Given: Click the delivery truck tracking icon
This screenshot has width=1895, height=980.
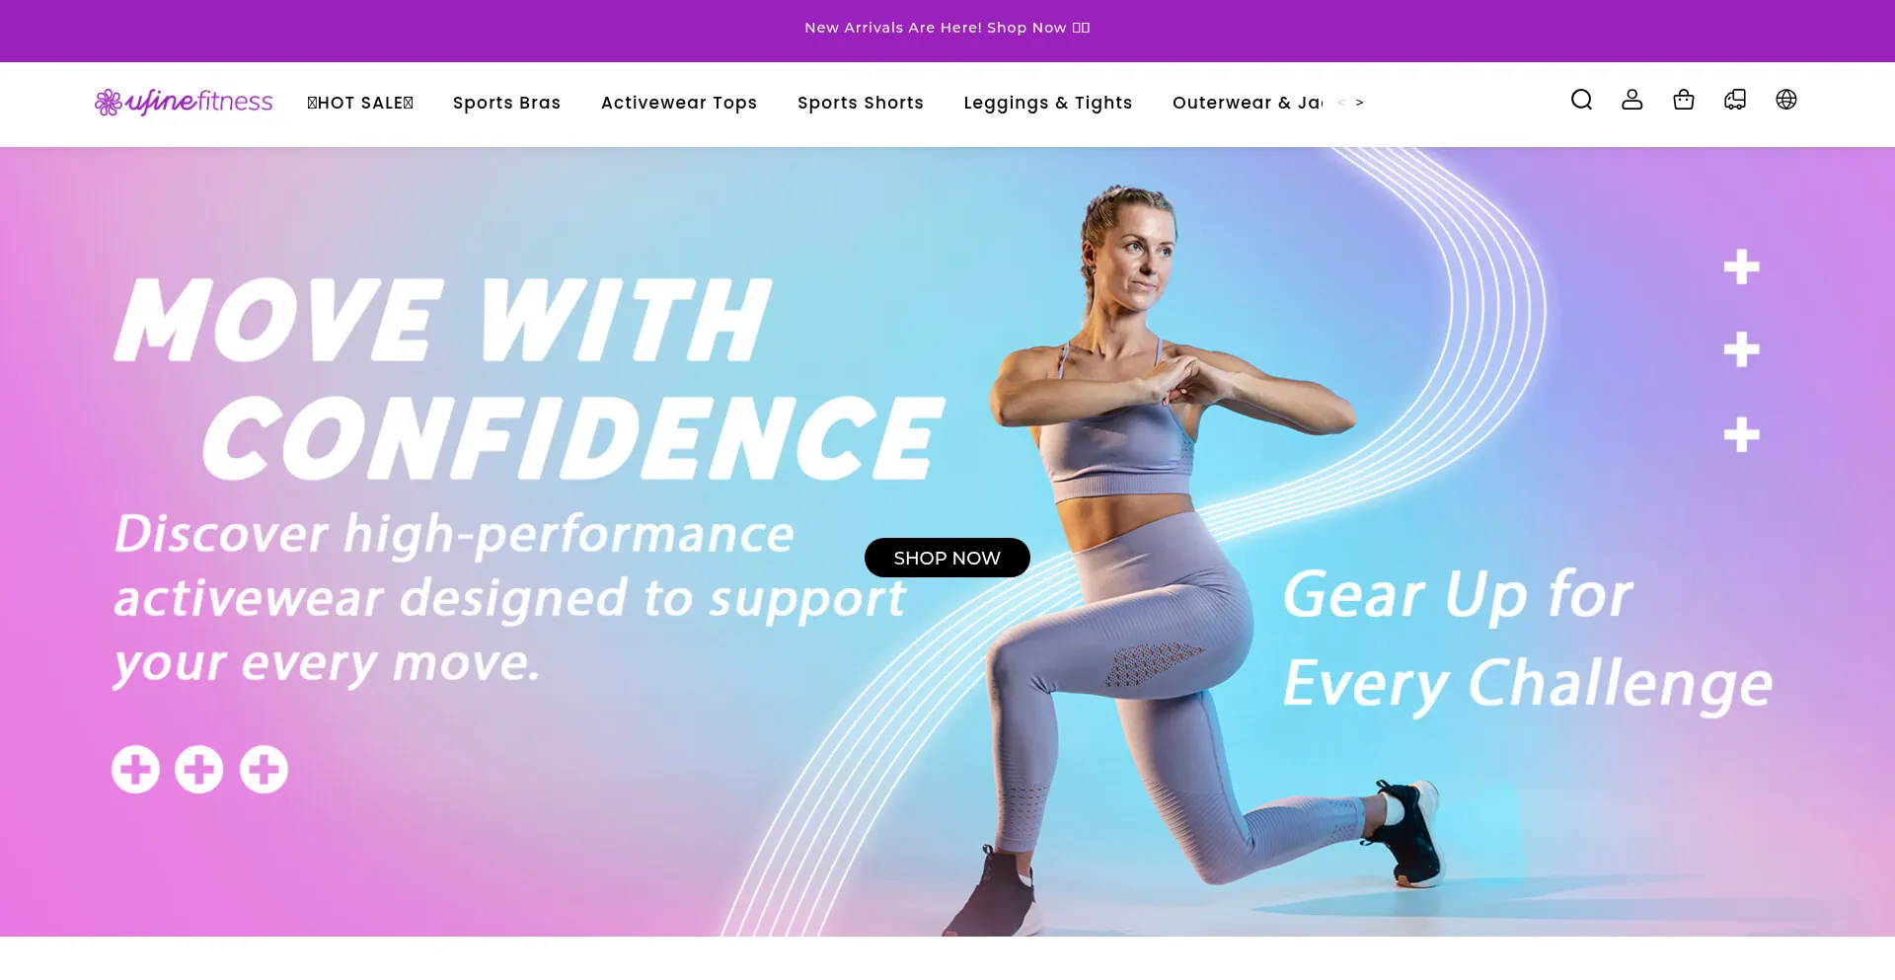Looking at the screenshot, I should coord(1735,100).
